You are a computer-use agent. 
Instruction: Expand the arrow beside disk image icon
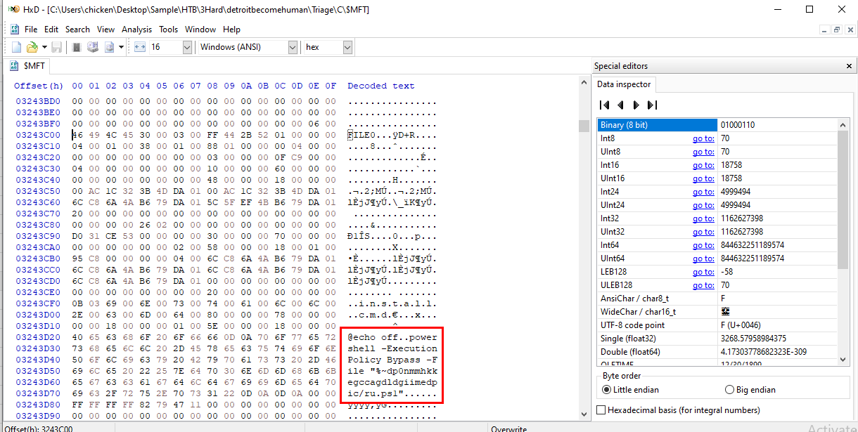[121, 47]
